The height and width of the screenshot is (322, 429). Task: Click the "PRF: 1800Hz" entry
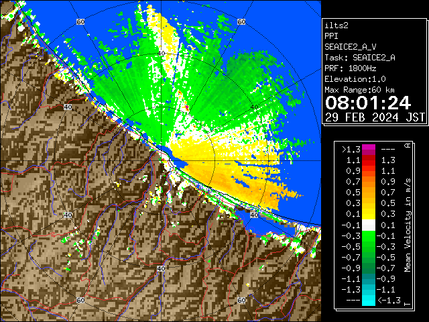(x=351, y=68)
